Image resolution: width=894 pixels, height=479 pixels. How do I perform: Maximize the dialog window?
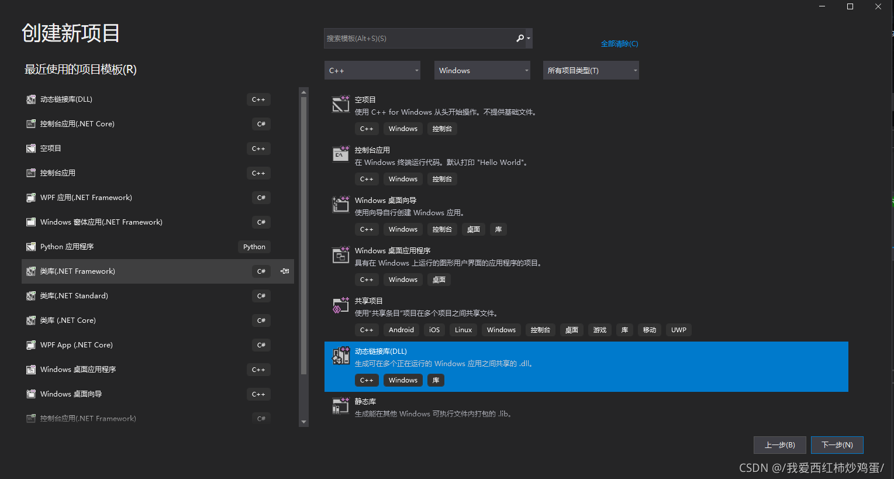pos(850,6)
